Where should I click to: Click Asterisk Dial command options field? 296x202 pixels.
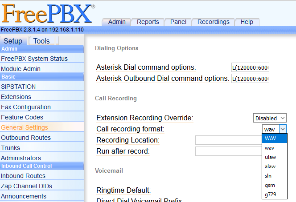tap(250, 67)
